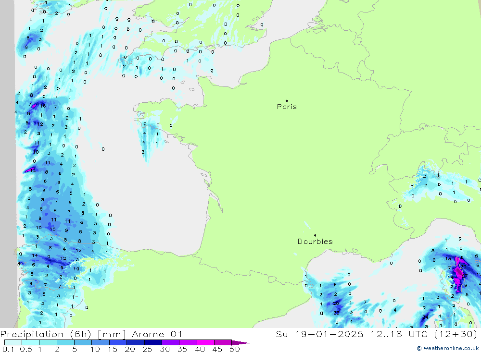Click the 'Precipitation (6h) [mm]' title text

63,334
